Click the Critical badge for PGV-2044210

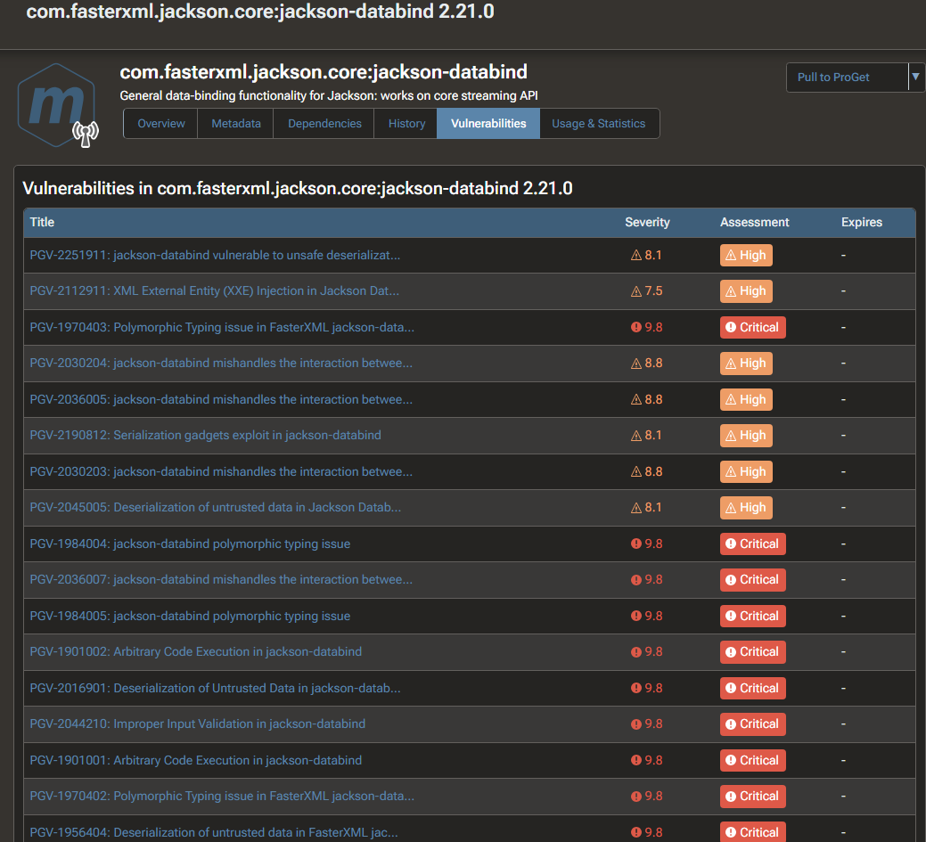pyautogui.click(x=752, y=724)
